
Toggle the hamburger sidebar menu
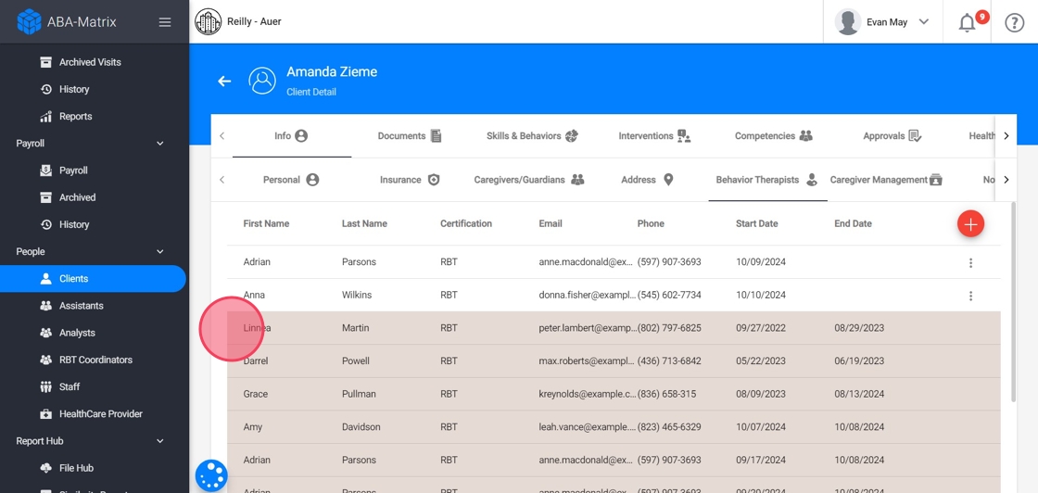click(165, 22)
